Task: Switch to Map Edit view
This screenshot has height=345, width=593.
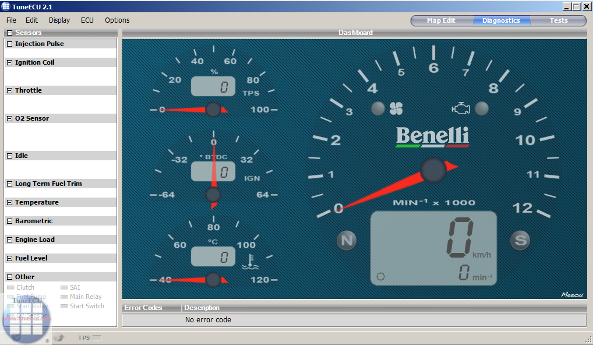Action: pos(441,20)
